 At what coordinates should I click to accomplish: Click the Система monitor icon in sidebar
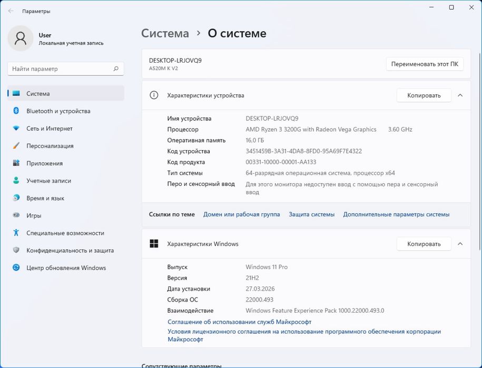click(16, 93)
